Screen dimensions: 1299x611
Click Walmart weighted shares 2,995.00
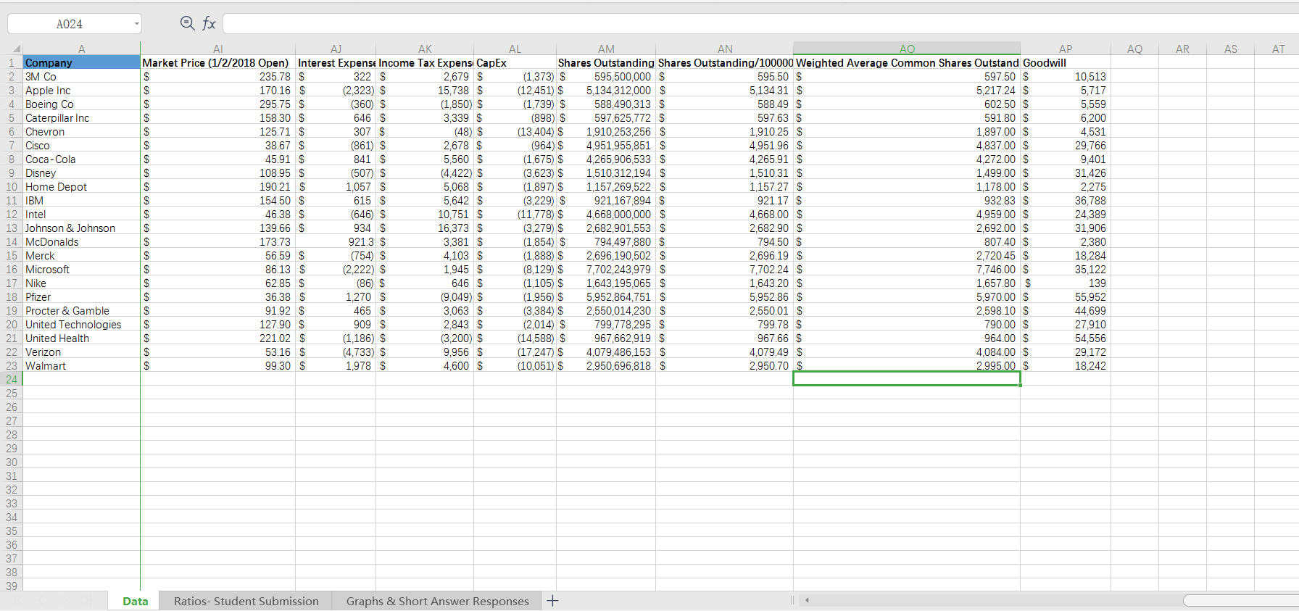[x=907, y=366]
